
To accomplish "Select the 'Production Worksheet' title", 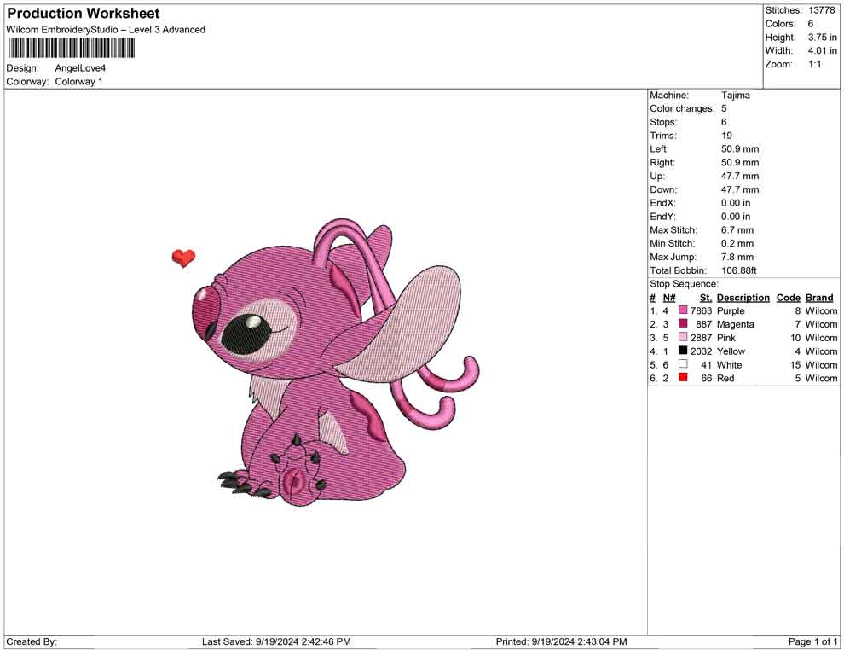I will click(84, 14).
